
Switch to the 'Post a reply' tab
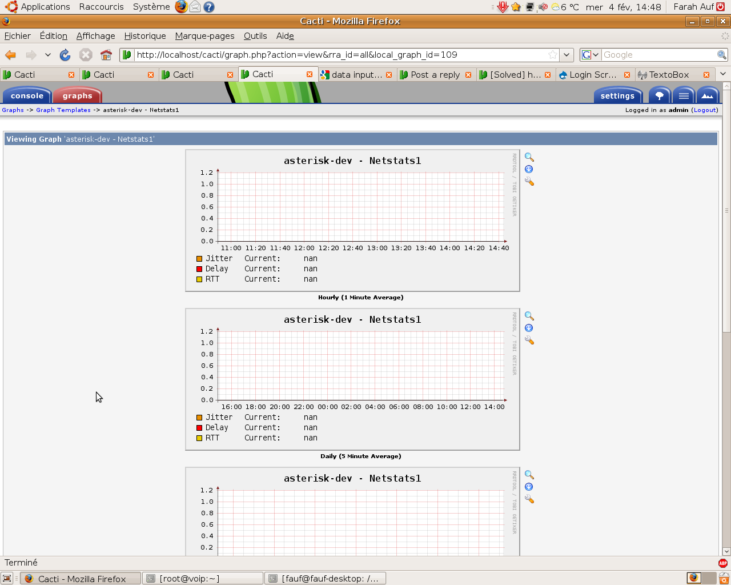(x=436, y=74)
